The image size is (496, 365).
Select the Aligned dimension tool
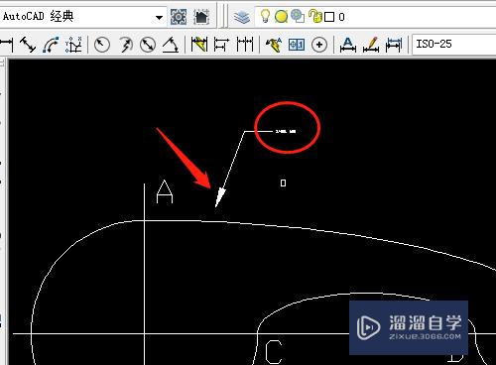pos(28,45)
